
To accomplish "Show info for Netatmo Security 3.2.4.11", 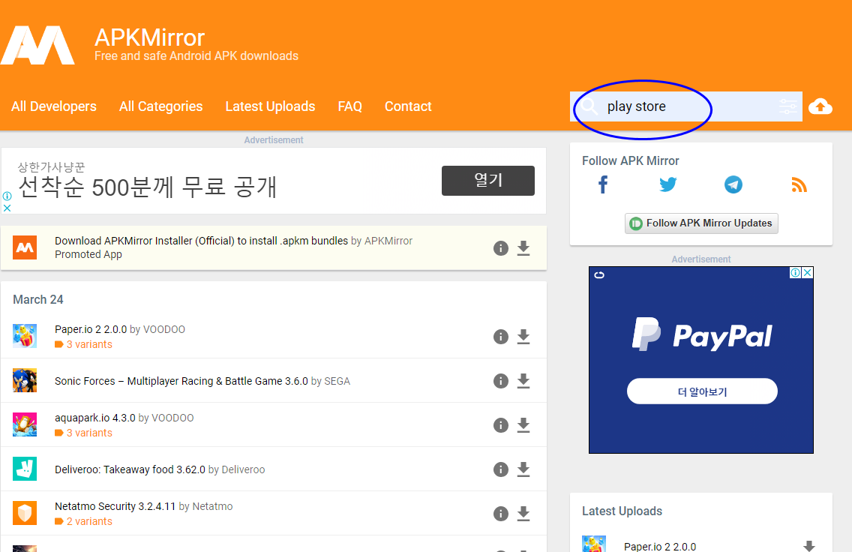I will click(x=501, y=514).
